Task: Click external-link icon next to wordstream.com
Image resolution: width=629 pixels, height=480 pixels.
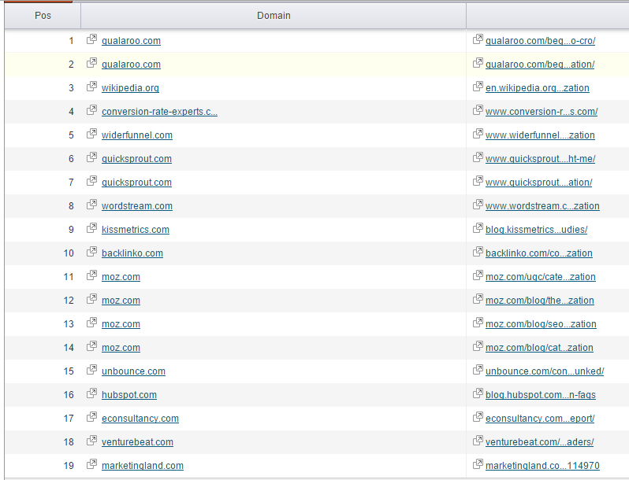Action: tap(92, 205)
